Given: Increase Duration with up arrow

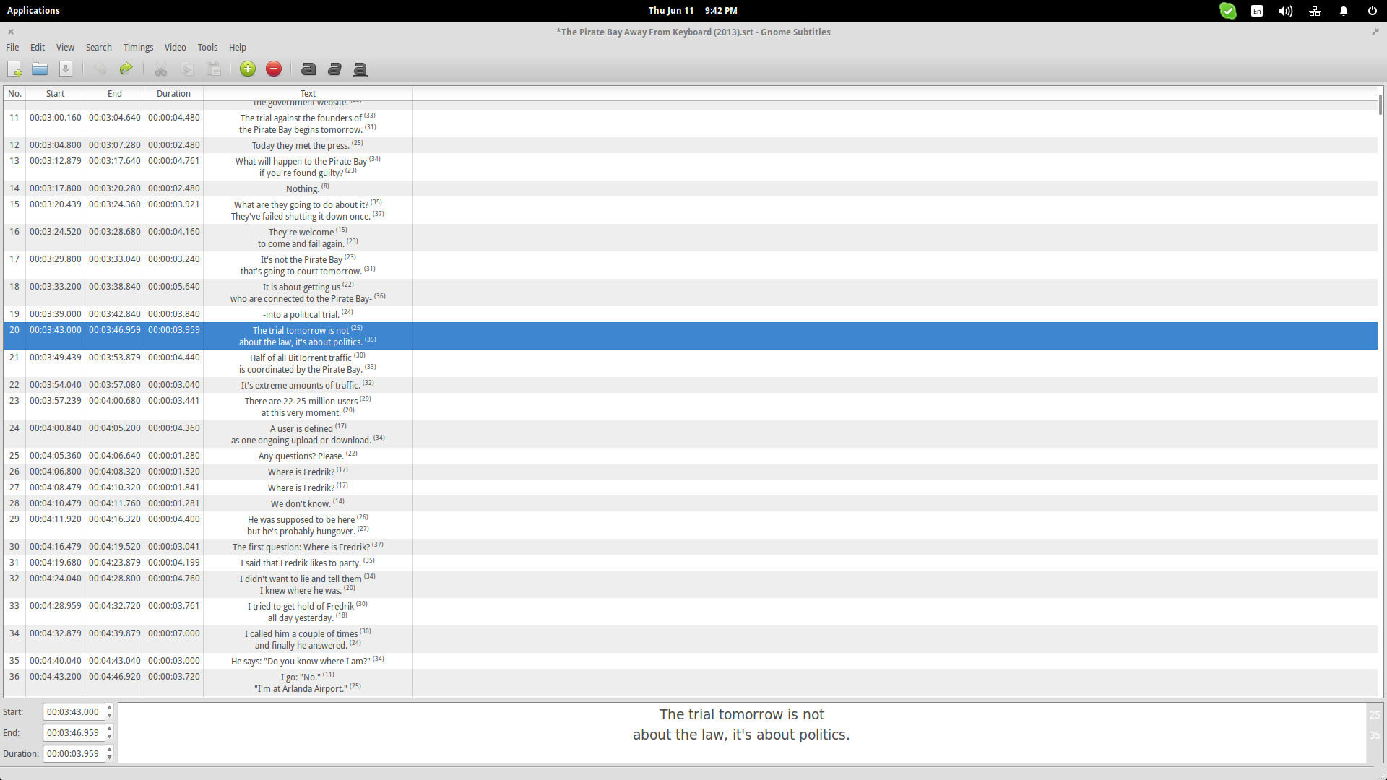Looking at the screenshot, I should 110,750.
